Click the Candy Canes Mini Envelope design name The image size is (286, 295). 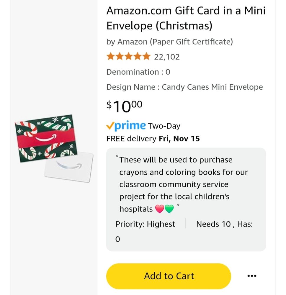click(212, 87)
